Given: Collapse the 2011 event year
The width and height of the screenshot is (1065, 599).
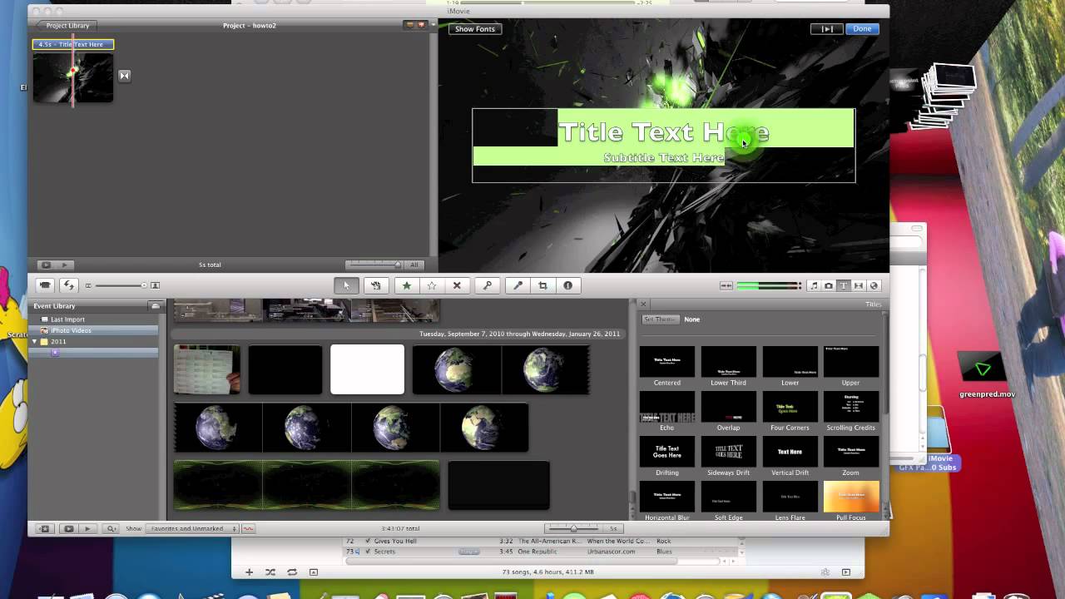Looking at the screenshot, I should click(35, 342).
